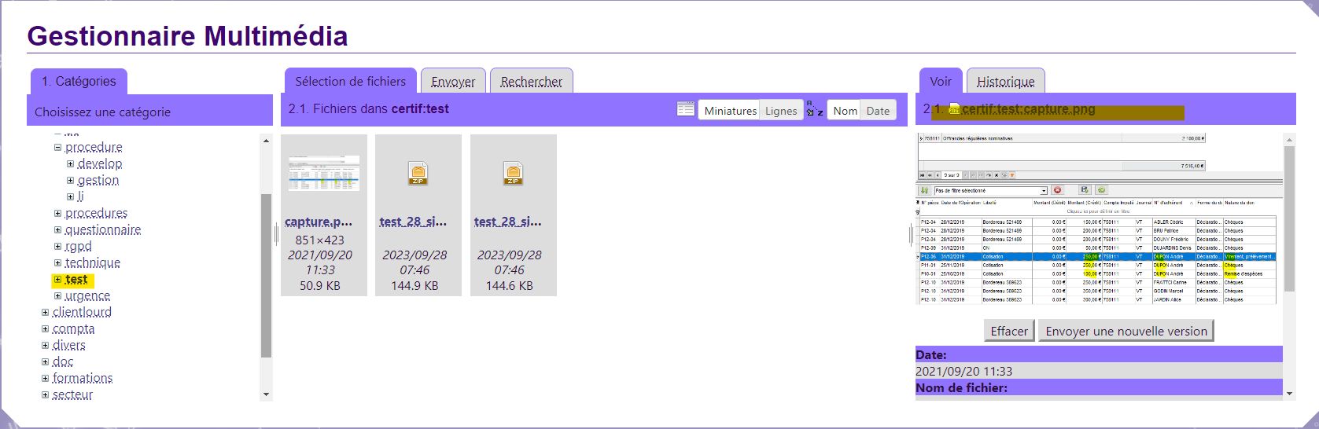Click the category tree scrollbar down arrow

click(266, 394)
